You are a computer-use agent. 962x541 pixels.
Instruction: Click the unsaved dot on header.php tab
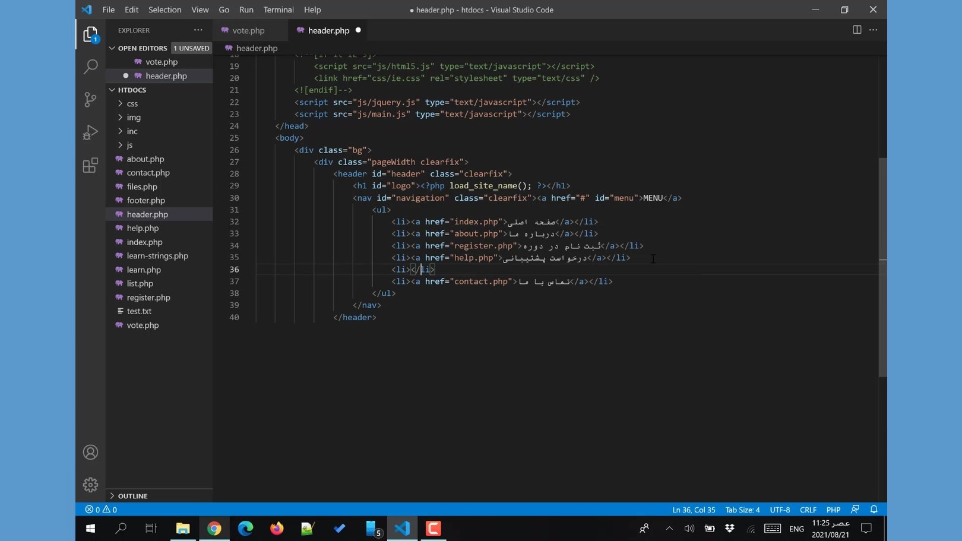(x=358, y=30)
